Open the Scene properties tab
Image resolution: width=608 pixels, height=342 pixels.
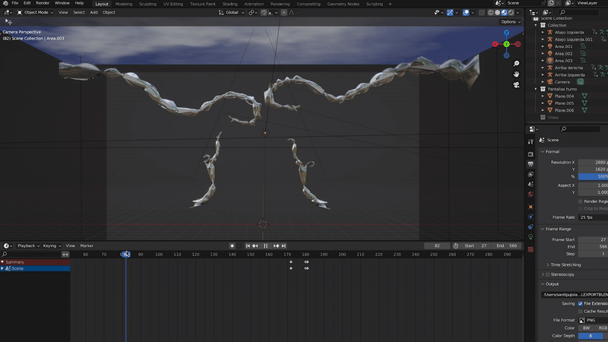(530, 184)
